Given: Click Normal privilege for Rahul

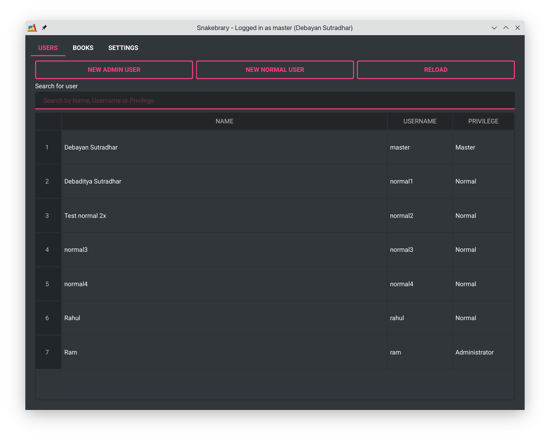Looking at the screenshot, I should pyautogui.click(x=483, y=318).
